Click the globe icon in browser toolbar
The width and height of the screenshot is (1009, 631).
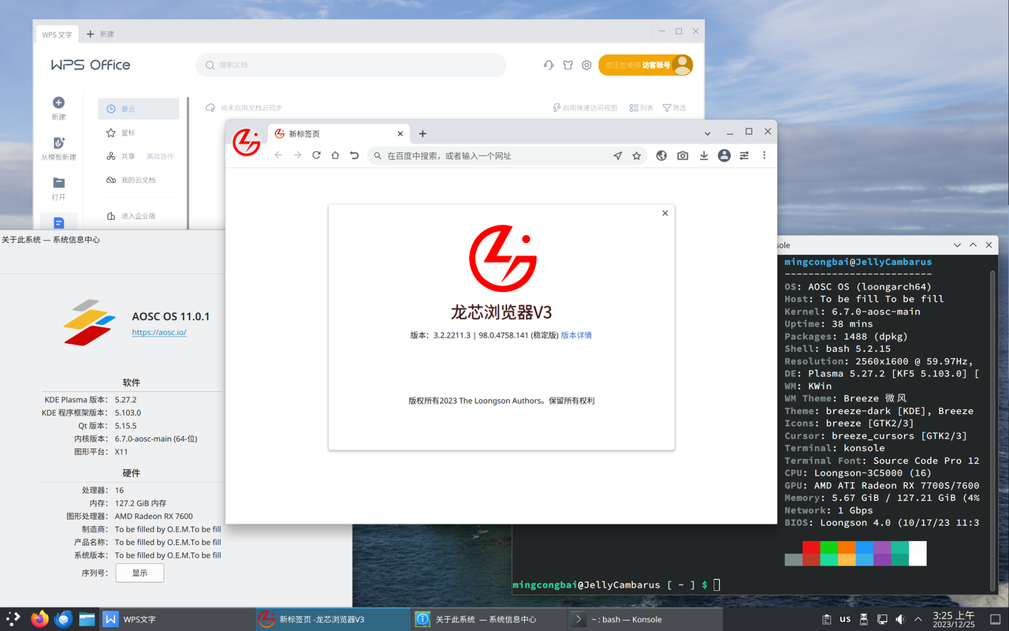(x=661, y=155)
